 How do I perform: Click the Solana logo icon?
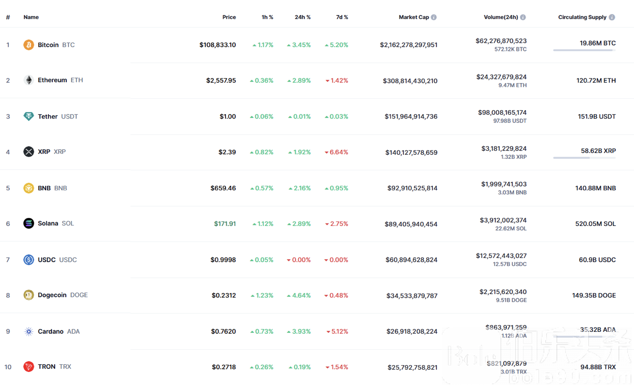tap(29, 223)
